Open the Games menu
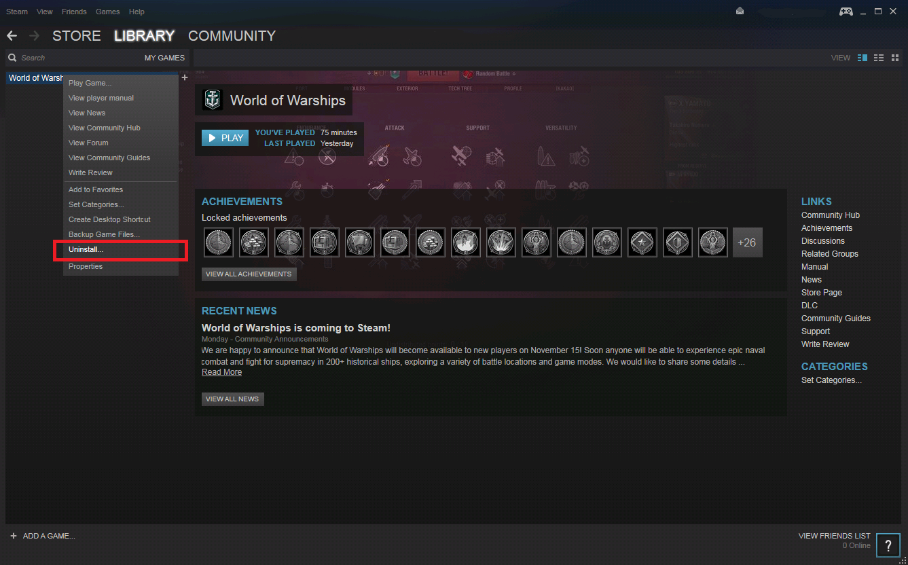 (107, 12)
